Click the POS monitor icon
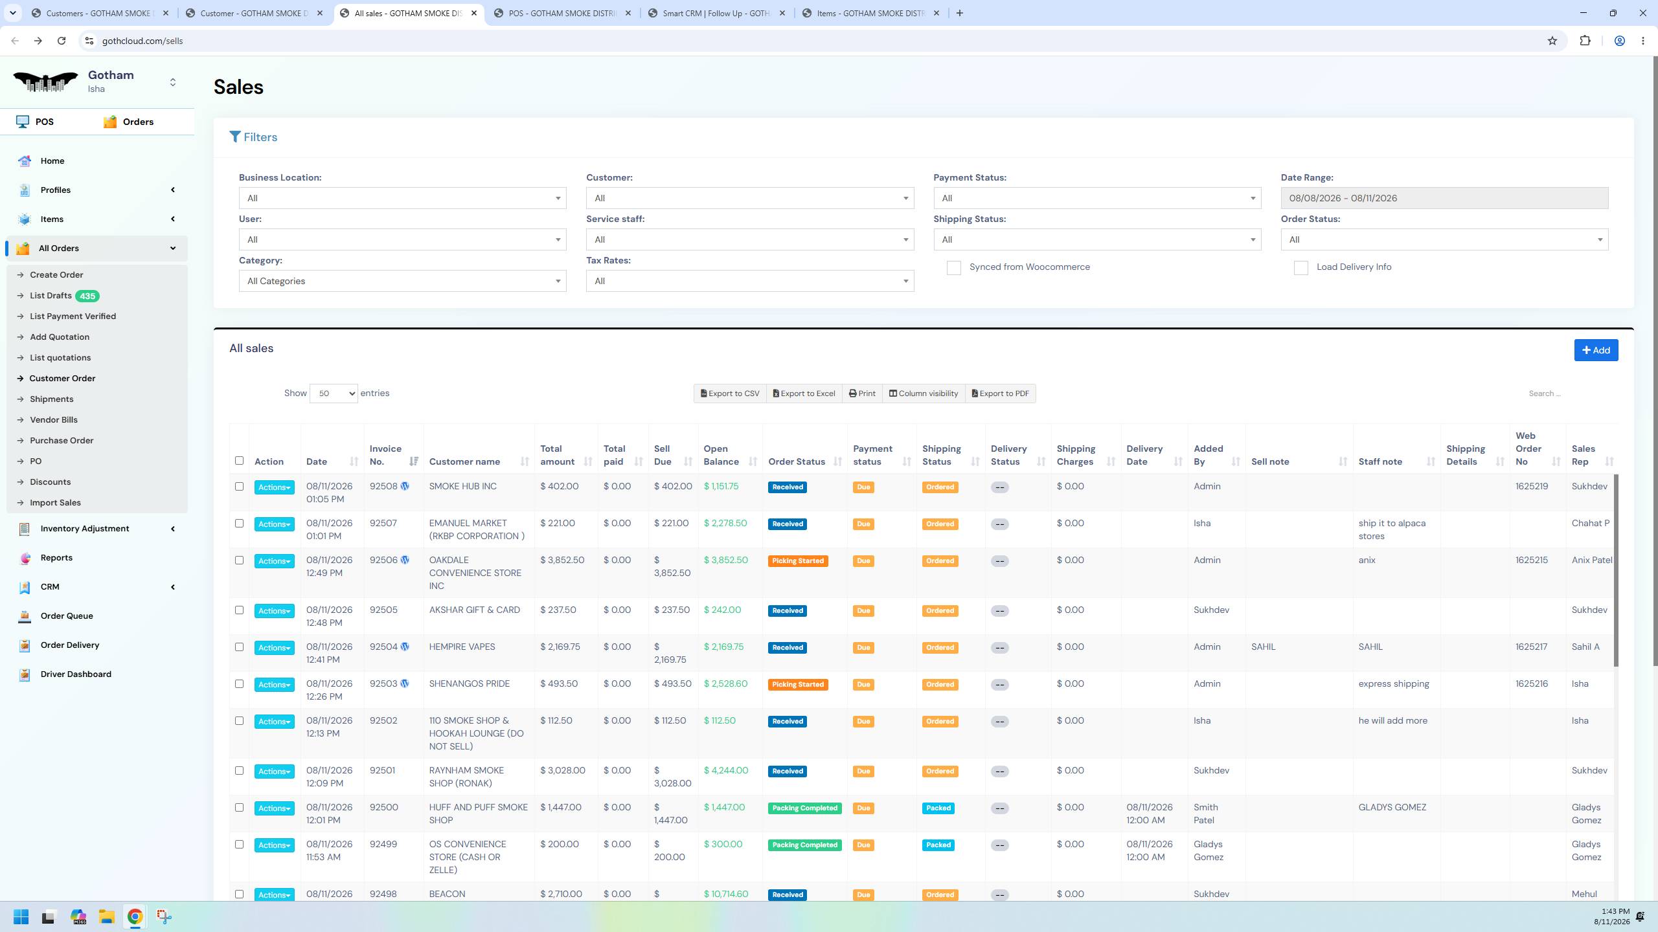The image size is (1658, 932). (23, 122)
